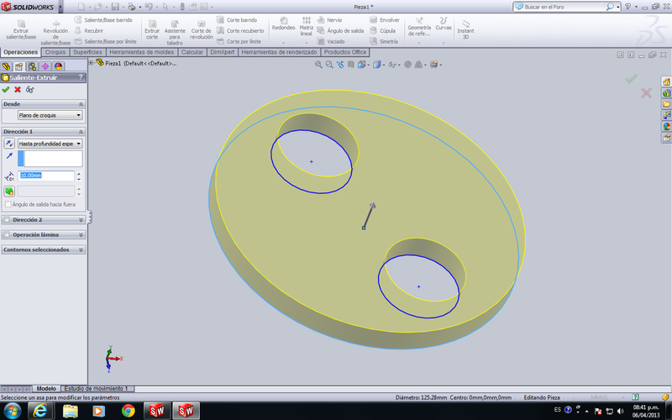
Task: Expand the Pieza1 flyout tree node
Action: pos(91,62)
